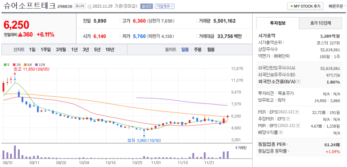Open help icon next to 외국인소진율(B/A)
The image size is (347, 167).
(299, 82)
